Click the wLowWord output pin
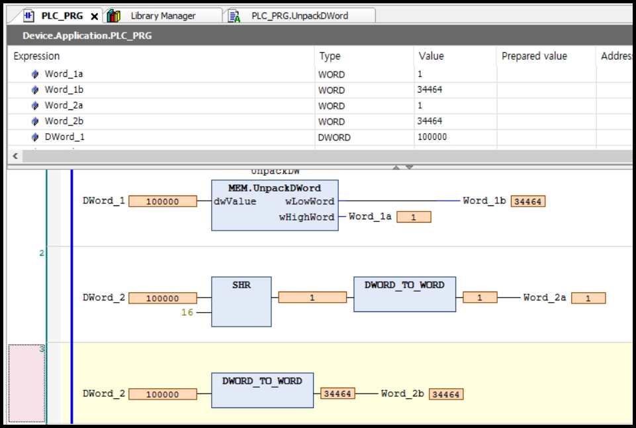The width and height of the screenshot is (636, 428). 310,201
